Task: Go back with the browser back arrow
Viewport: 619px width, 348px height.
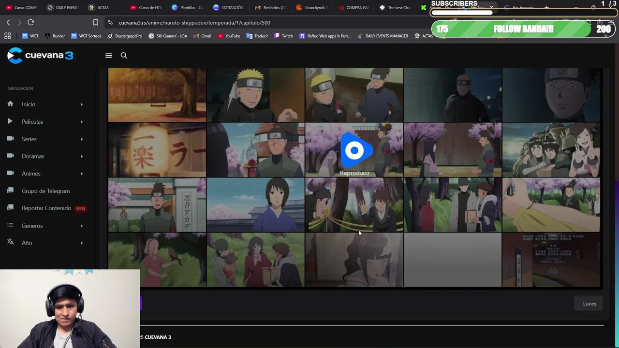Action: coord(8,23)
